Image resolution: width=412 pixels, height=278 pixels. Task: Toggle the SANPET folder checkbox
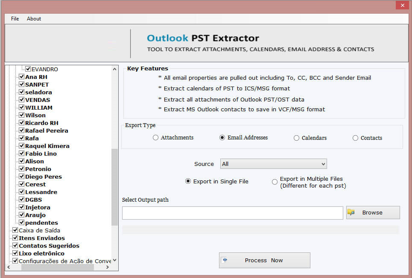(22, 84)
